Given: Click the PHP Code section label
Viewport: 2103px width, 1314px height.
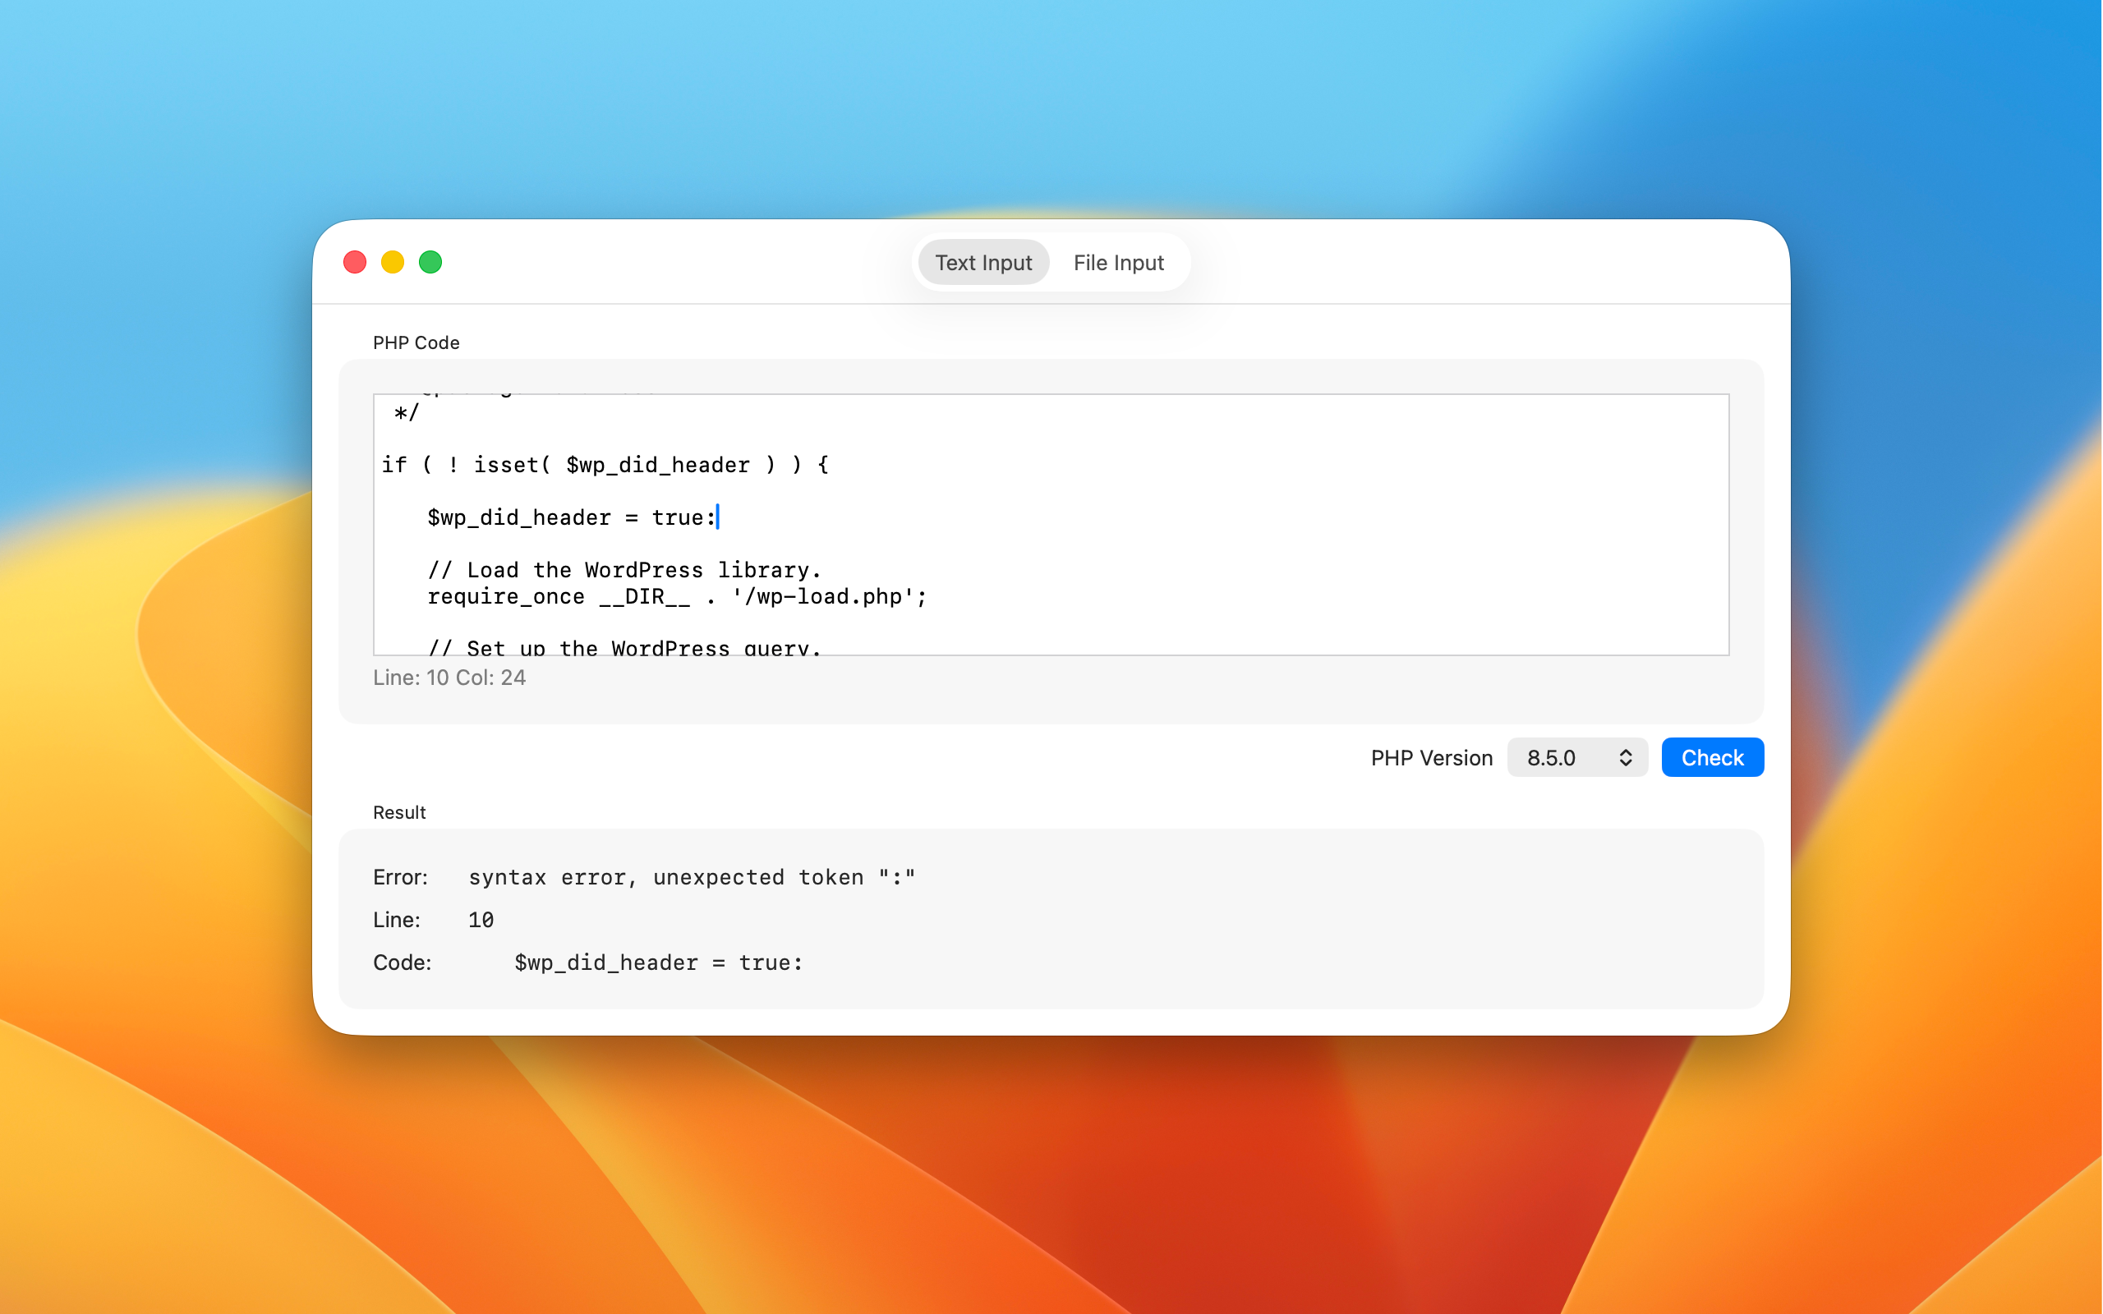Looking at the screenshot, I should (x=416, y=342).
